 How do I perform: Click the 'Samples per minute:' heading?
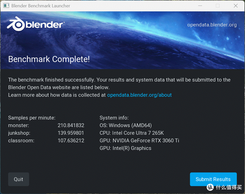click(x=32, y=118)
